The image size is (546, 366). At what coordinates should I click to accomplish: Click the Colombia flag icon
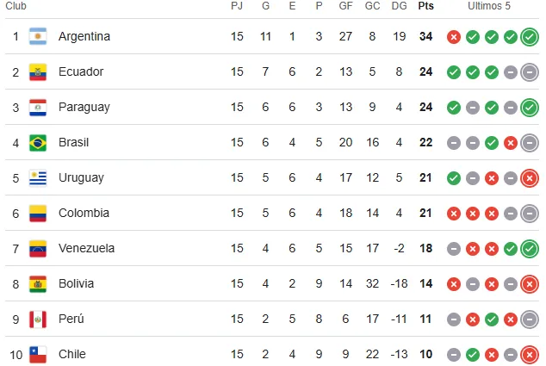pos(37,213)
